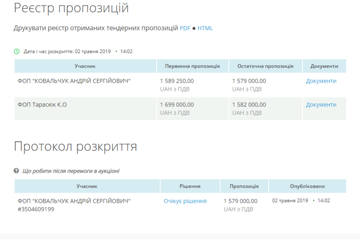Click the 'Опубліковано' column header
The image size is (360, 239).
(x=307, y=186)
